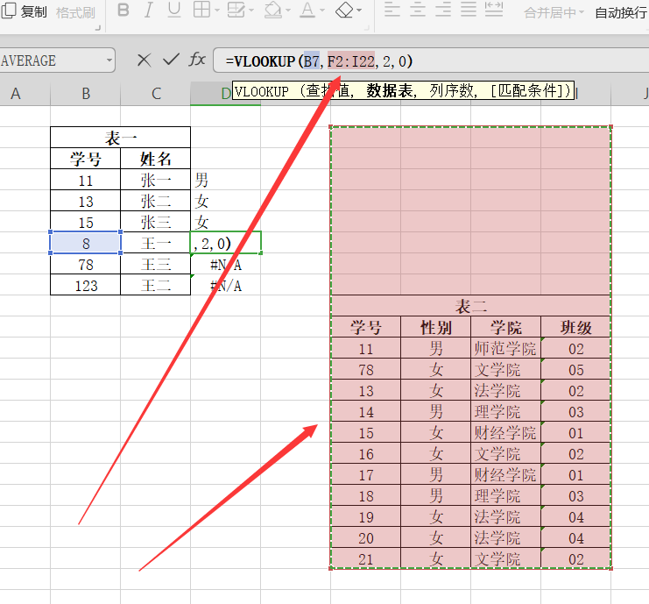The width and height of the screenshot is (649, 604).
Task: Click the 班级 header in 表二
Action: 575,327
